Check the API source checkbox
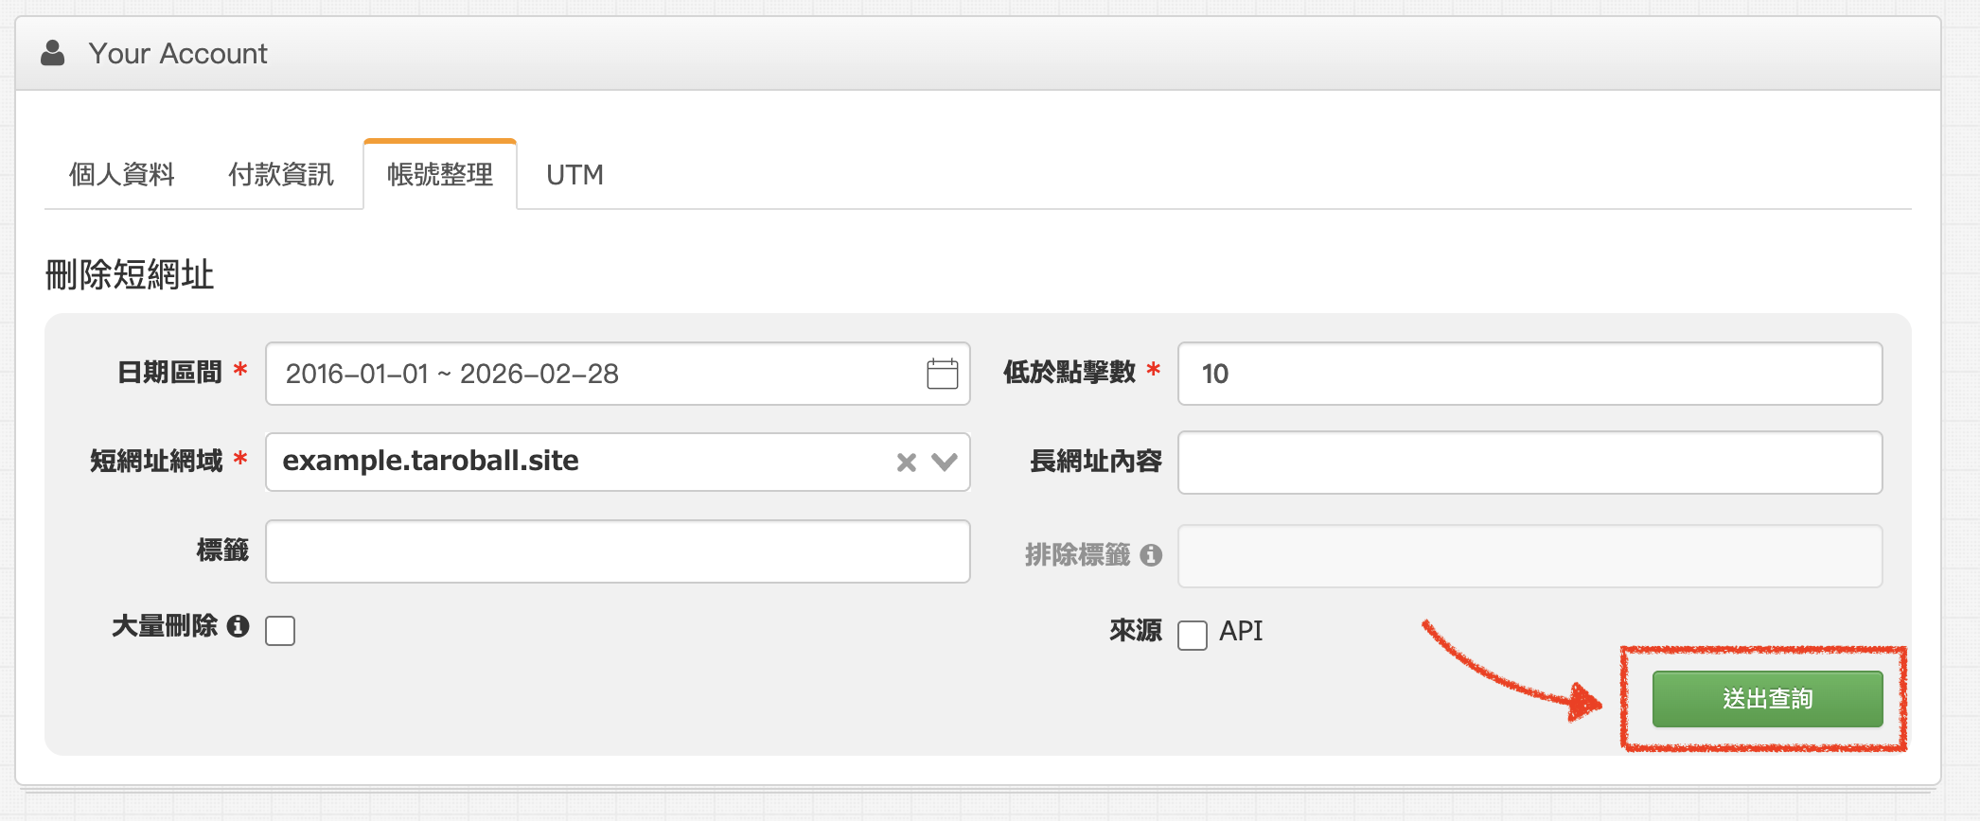This screenshot has width=1980, height=821. pyautogui.click(x=1192, y=635)
